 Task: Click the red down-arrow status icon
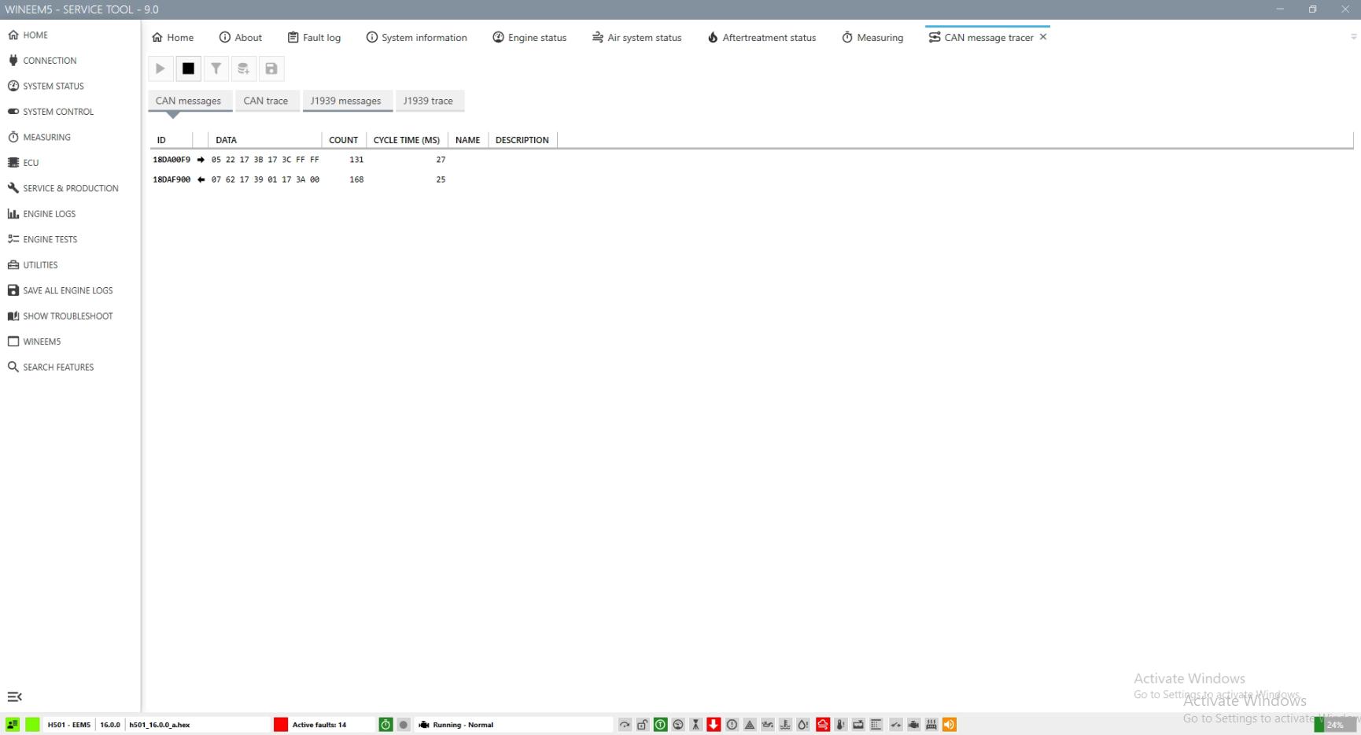[x=714, y=725]
